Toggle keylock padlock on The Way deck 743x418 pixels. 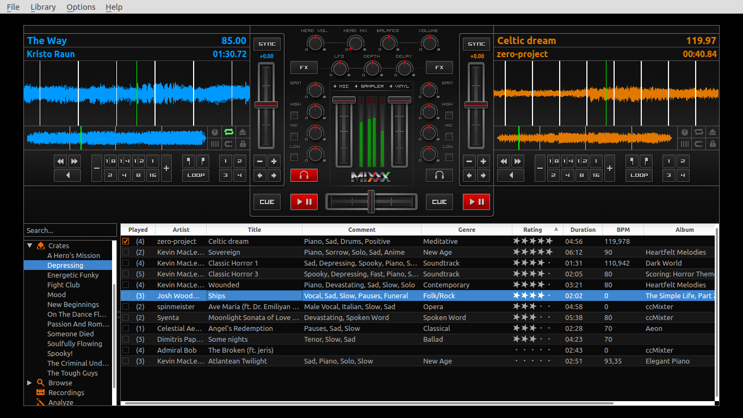click(243, 144)
